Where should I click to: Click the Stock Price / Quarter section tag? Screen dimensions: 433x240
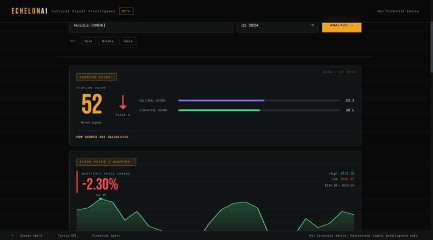106,162
